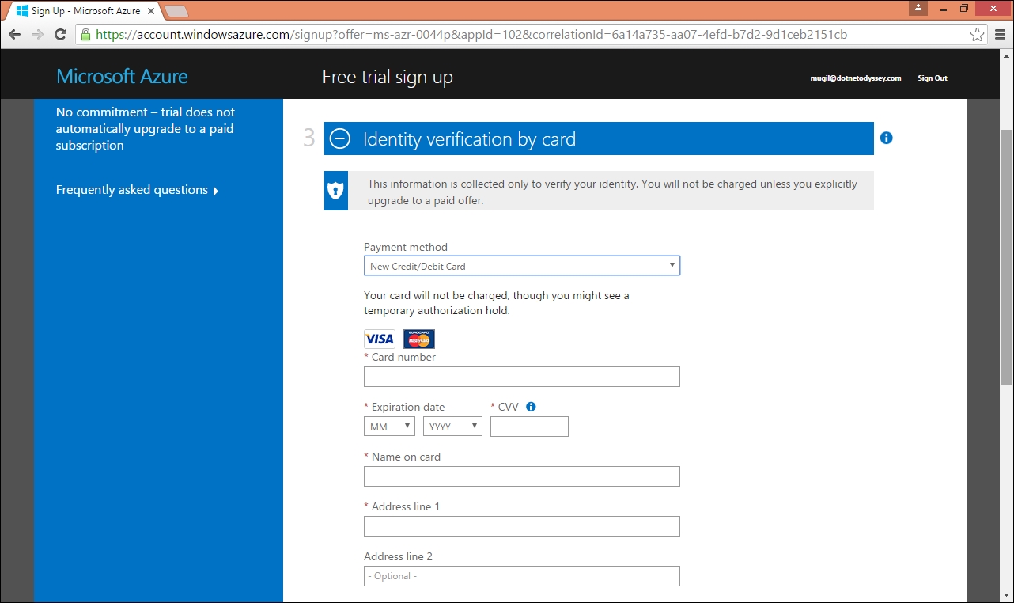
Task: Click the browser address bar URL
Action: click(x=471, y=35)
